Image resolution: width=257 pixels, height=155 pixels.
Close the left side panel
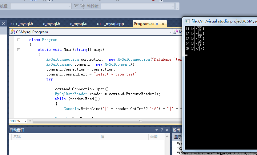point(4,23)
